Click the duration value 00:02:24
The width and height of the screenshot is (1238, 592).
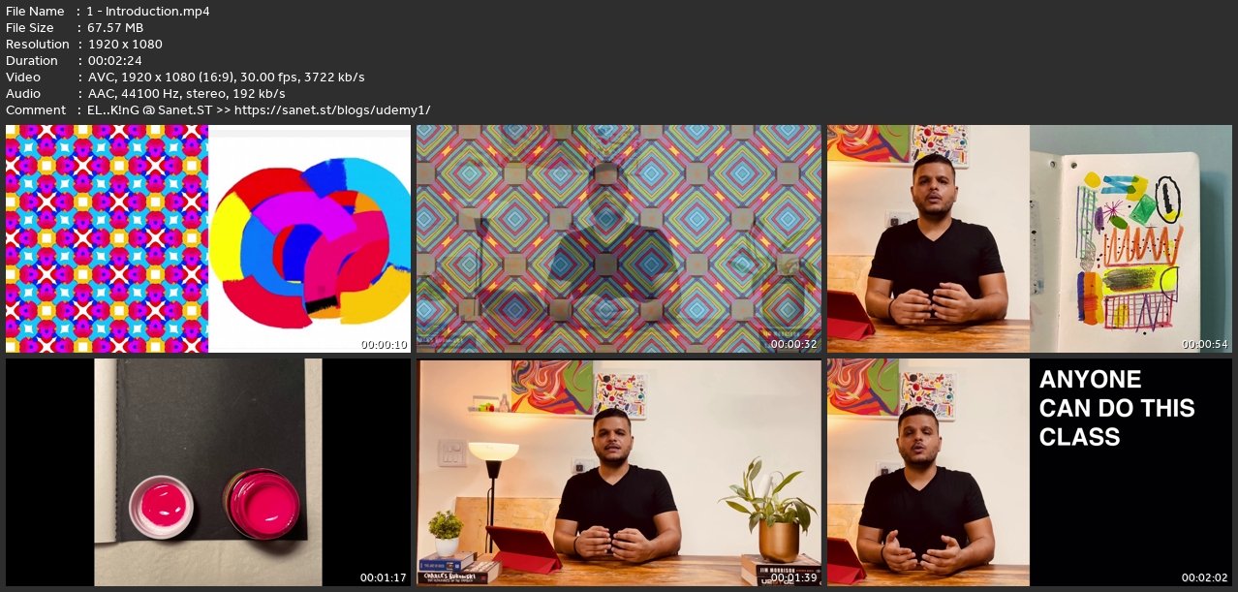pos(114,61)
